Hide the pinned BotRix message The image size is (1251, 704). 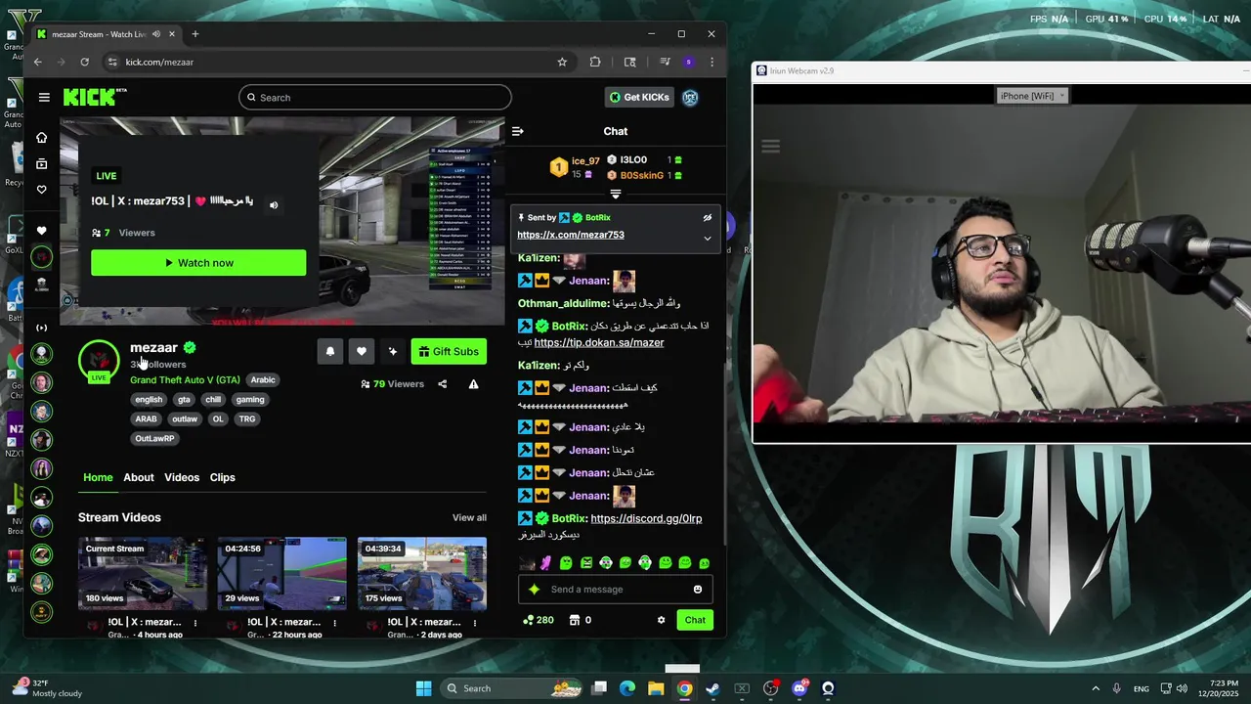click(x=707, y=218)
